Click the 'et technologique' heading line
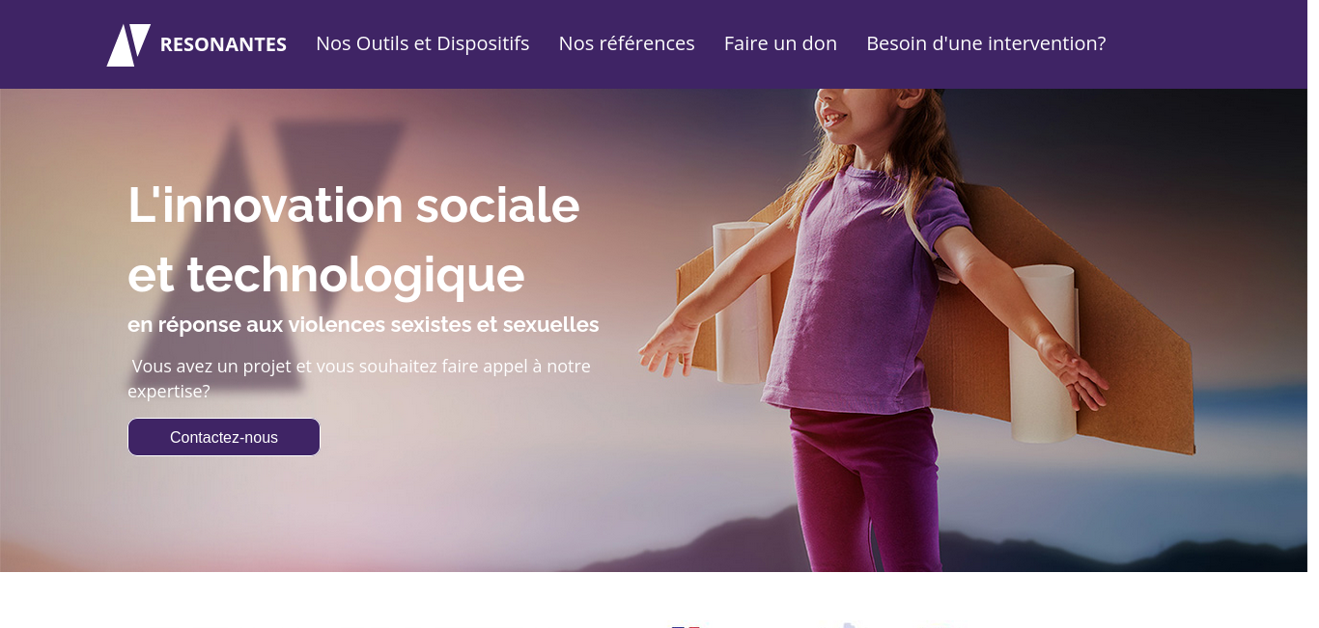This screenshot has width=1319, height=628. point(326,274)
